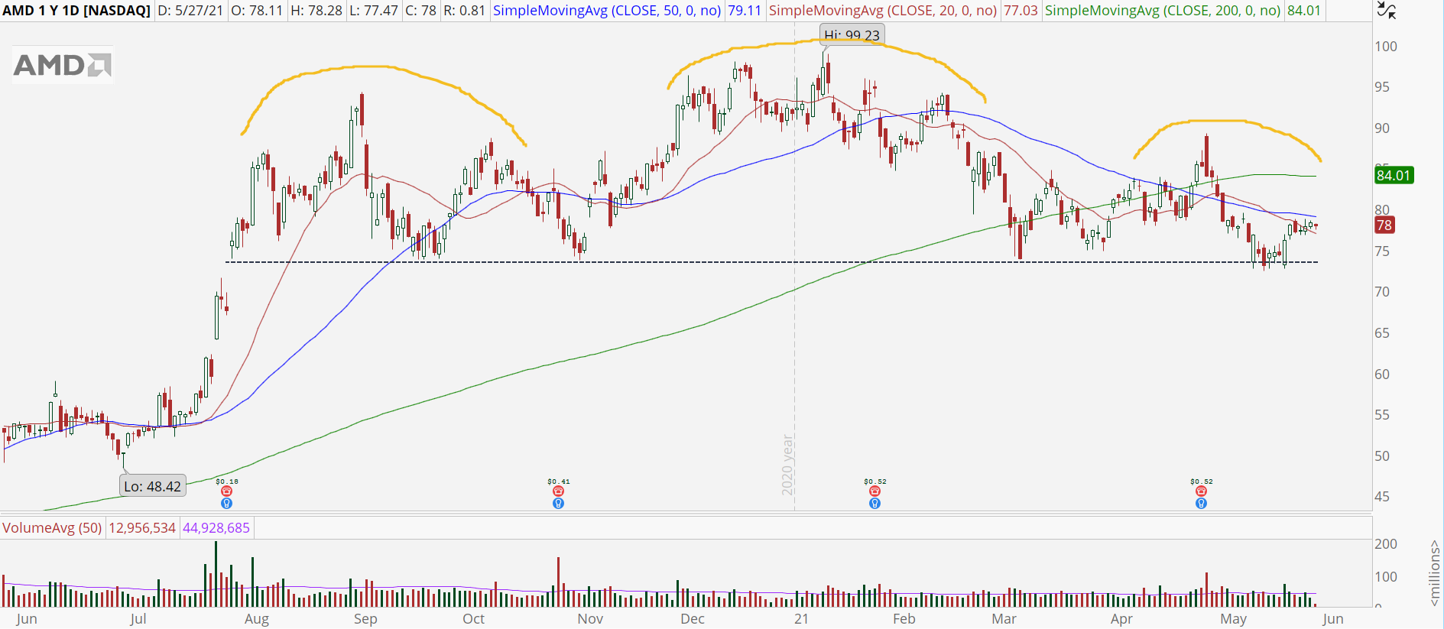Click the red 78 last price tag
The height and width of the screenshot is (629, 1444).
point(1384,225)
